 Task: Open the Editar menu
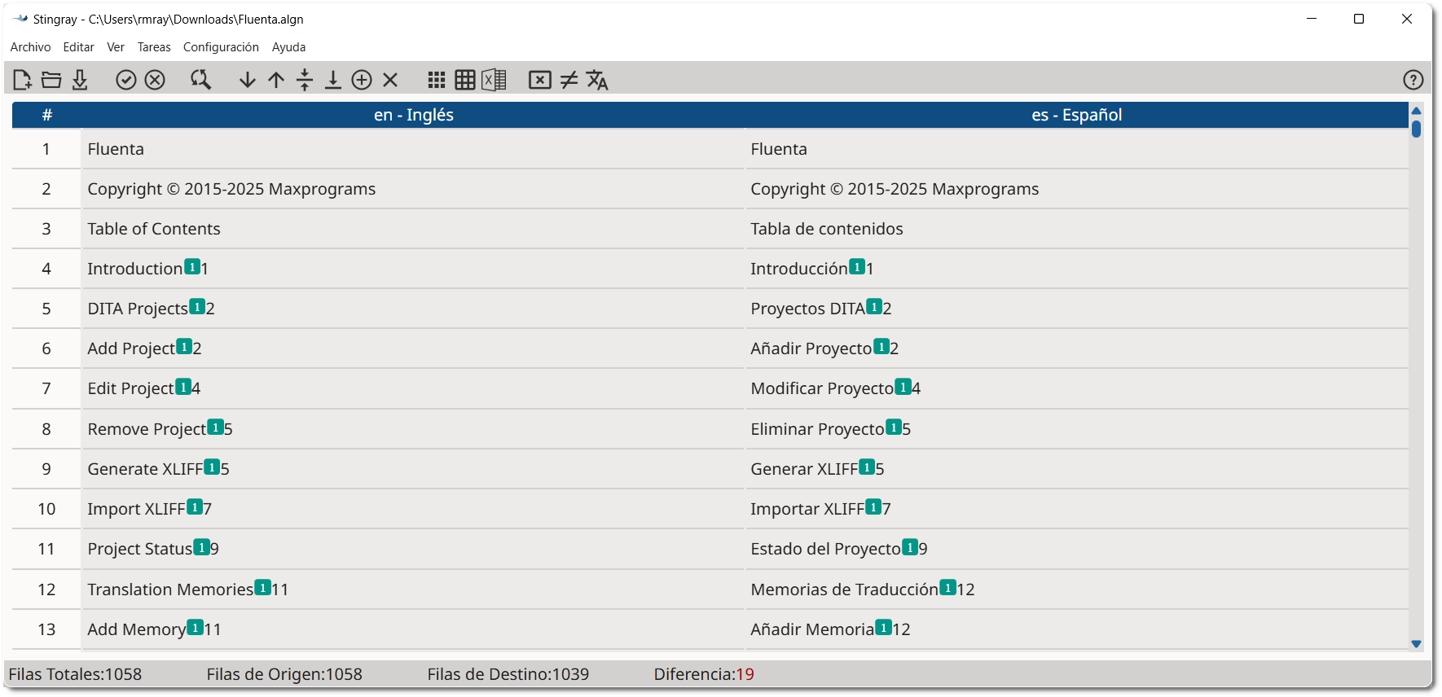79,47
